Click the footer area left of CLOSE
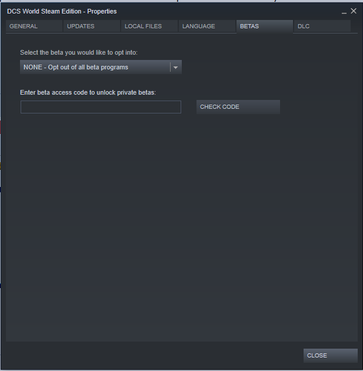 point(152,355)
